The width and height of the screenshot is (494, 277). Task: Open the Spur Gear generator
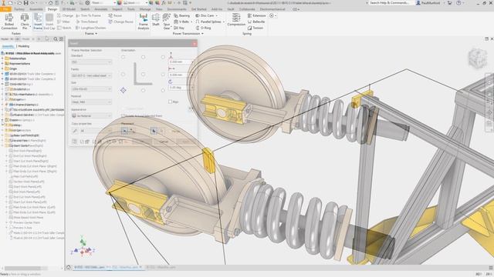point(167,22)
